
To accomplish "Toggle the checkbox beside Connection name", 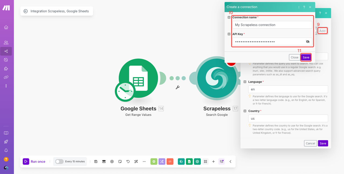I will coord(229,17).
